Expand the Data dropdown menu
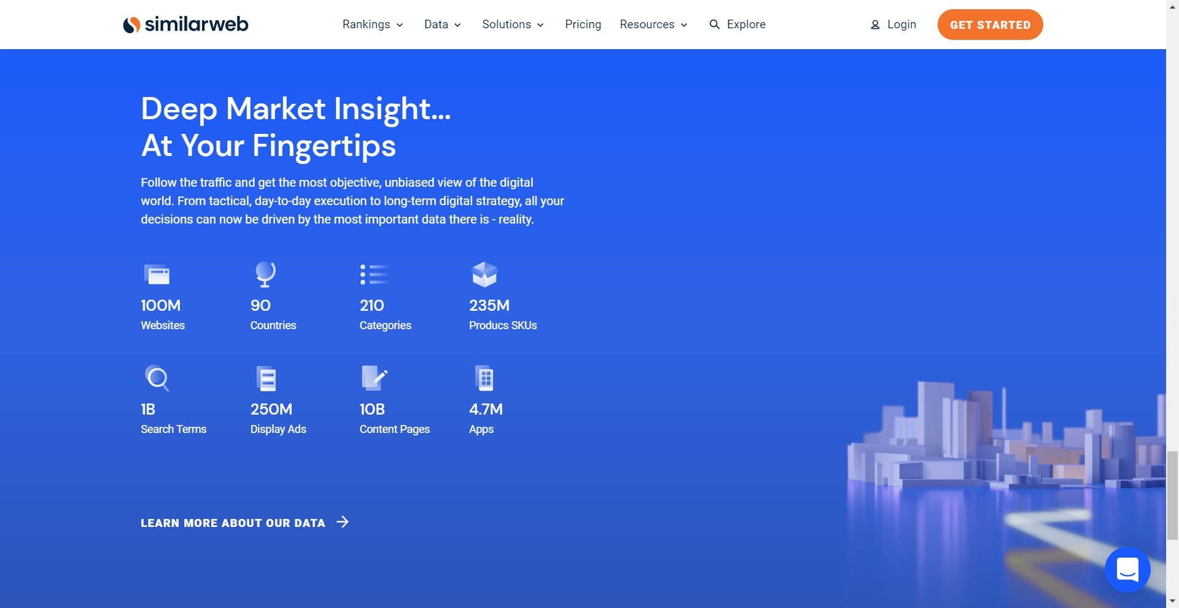 (442, 25)
